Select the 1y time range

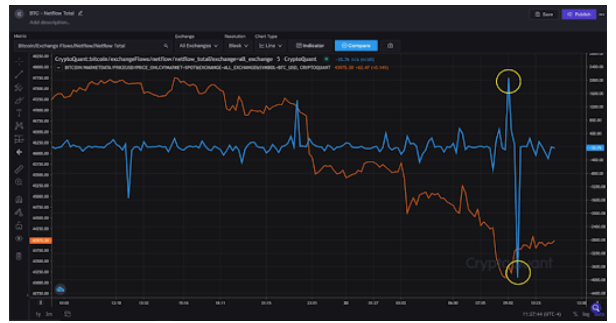(38, 314)
